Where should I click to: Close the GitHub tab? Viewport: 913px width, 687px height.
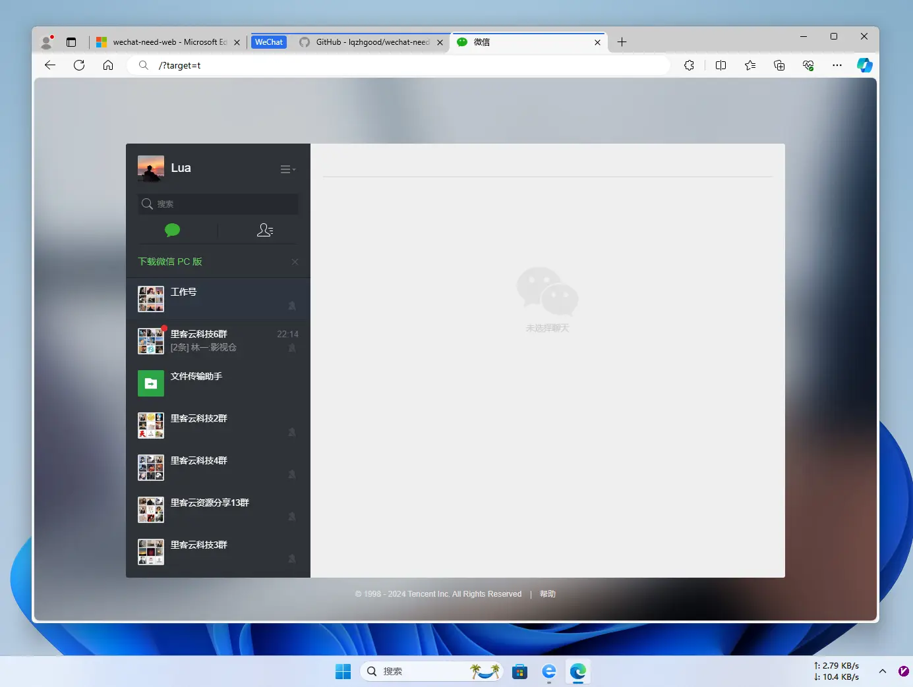pos(440,42)
